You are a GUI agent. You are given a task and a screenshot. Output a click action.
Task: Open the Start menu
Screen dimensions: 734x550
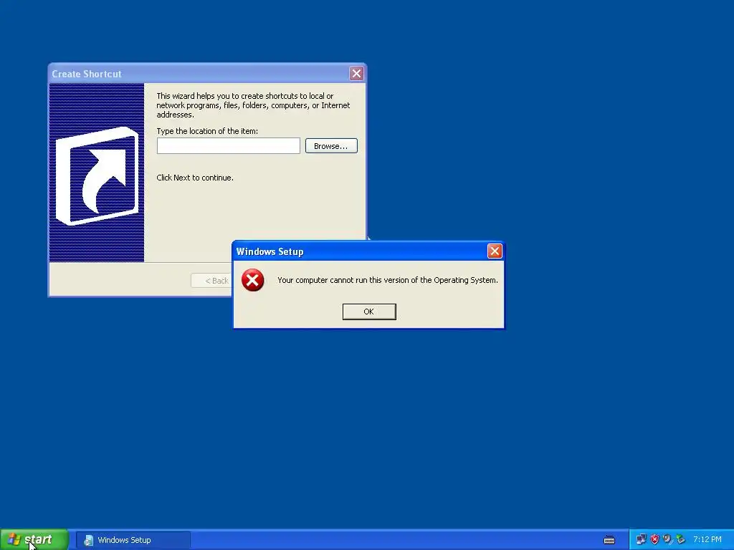tap(34, 540)
